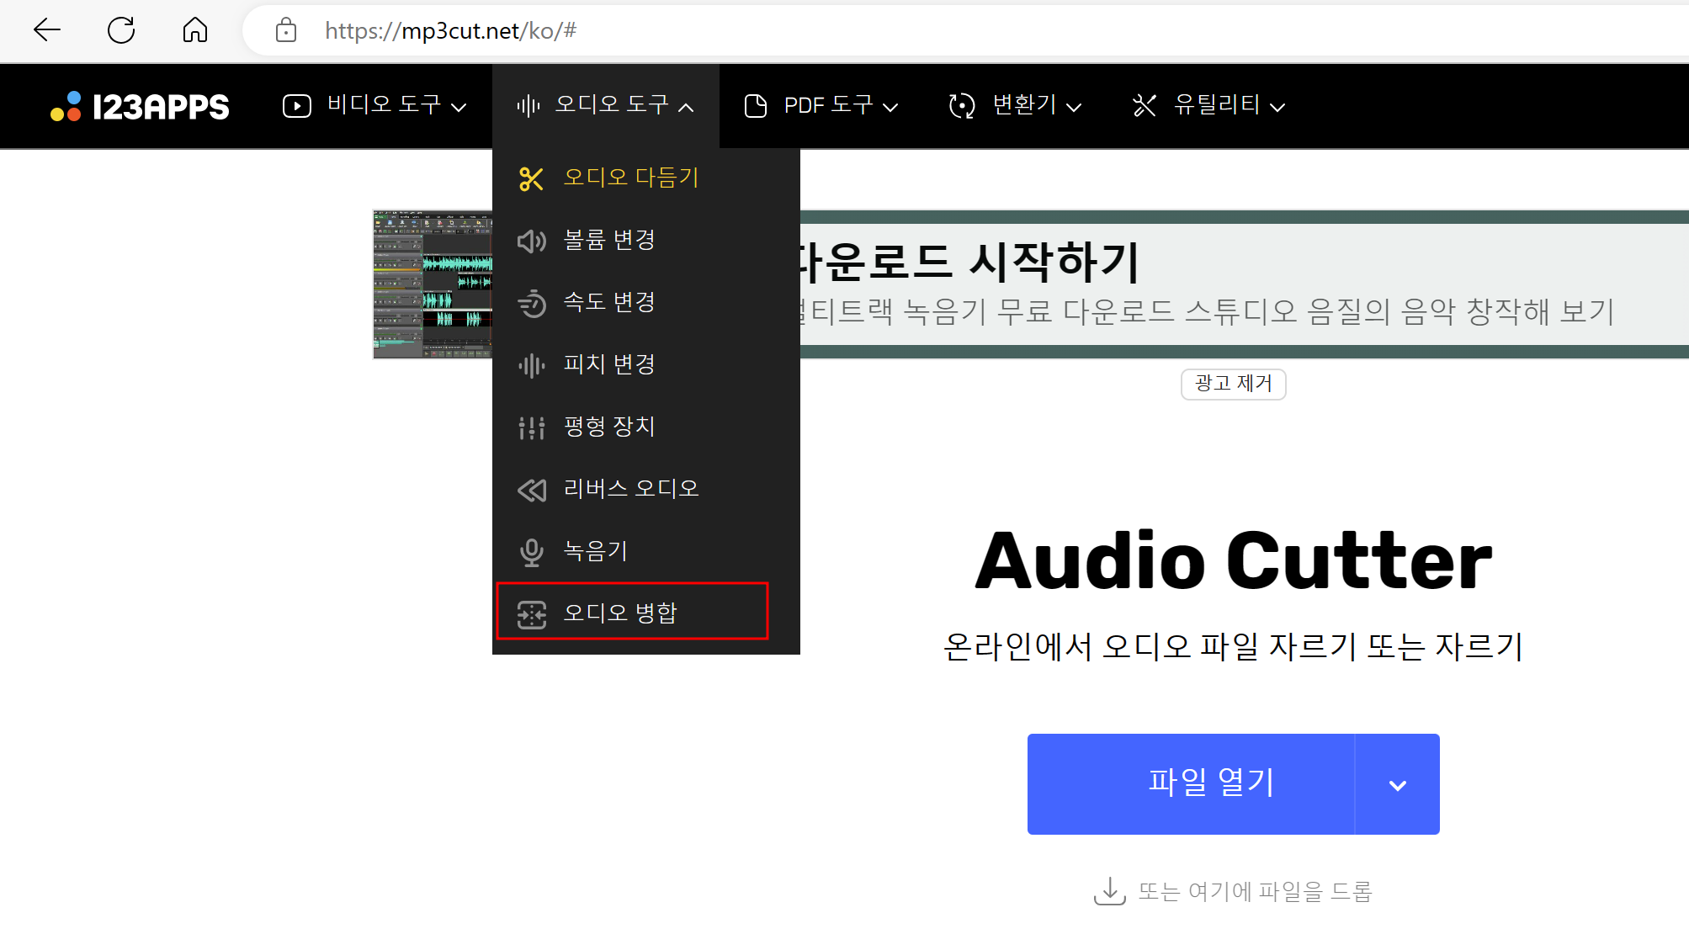Navigate back with the browser arrow

point(47,31)
